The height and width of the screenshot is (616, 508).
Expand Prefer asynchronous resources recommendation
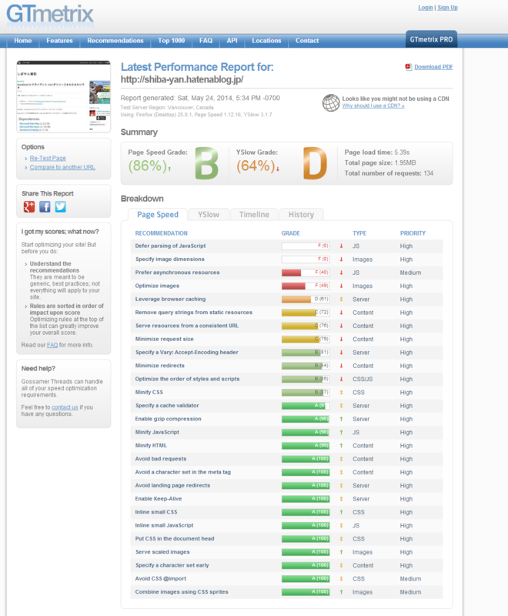coord(177,273)
